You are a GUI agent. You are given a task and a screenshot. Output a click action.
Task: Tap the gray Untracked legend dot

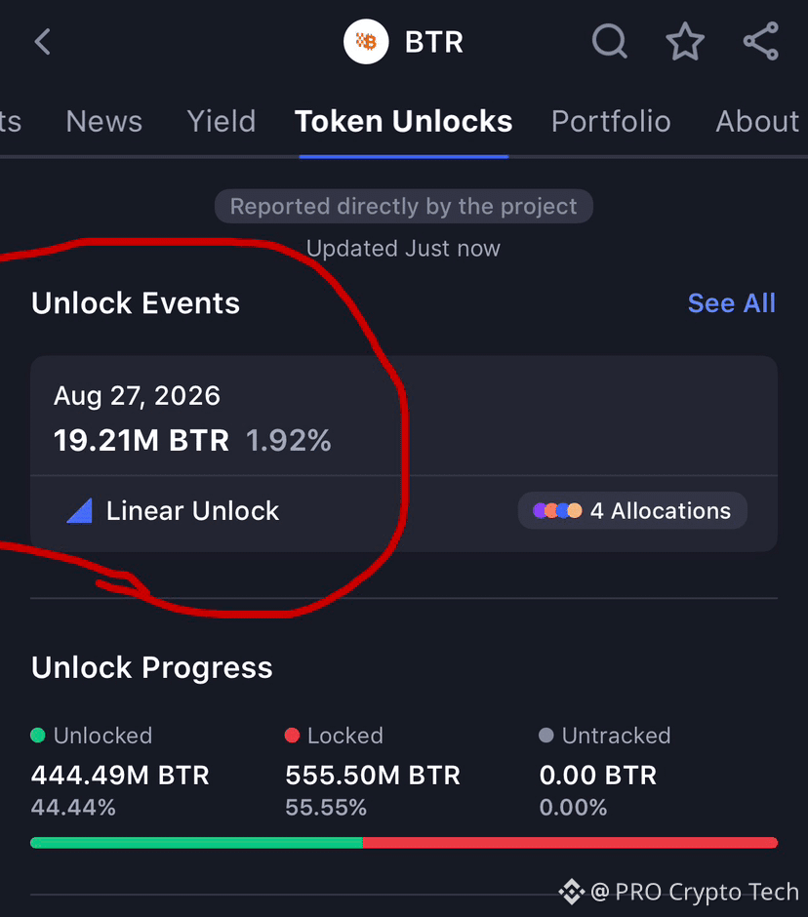tap(545, 736)
